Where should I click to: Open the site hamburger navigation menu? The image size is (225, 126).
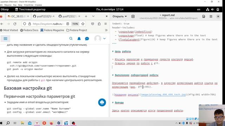click(x=6, y=38)
